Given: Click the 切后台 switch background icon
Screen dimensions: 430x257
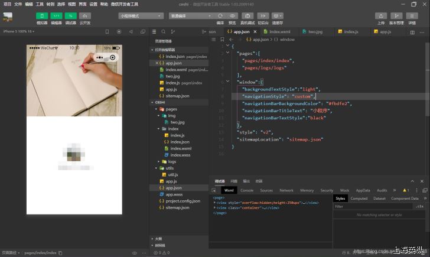Looking at the screenshot, I should click(x=263, y=16).
